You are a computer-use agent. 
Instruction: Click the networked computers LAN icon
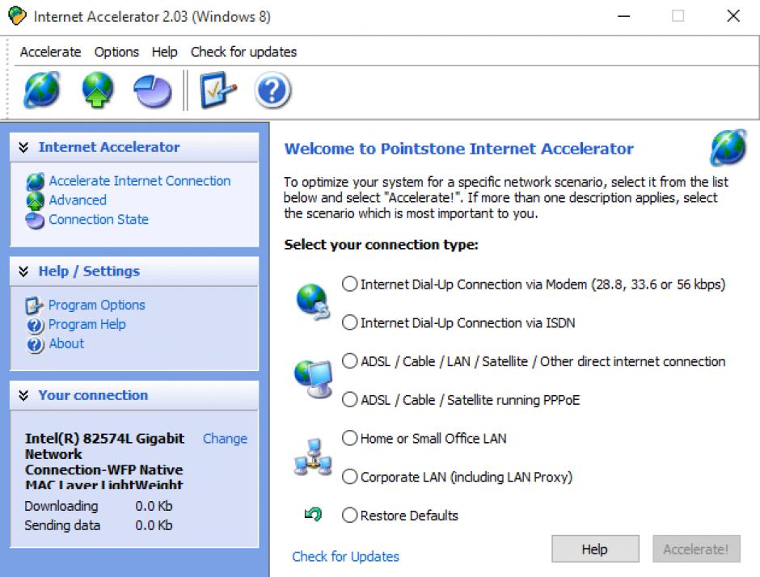[x=313, y=457]
